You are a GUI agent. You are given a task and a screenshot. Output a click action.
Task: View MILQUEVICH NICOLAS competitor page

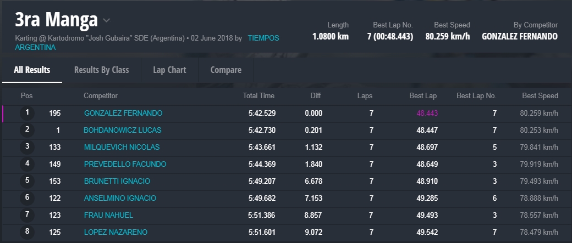[x=122, y=147]
